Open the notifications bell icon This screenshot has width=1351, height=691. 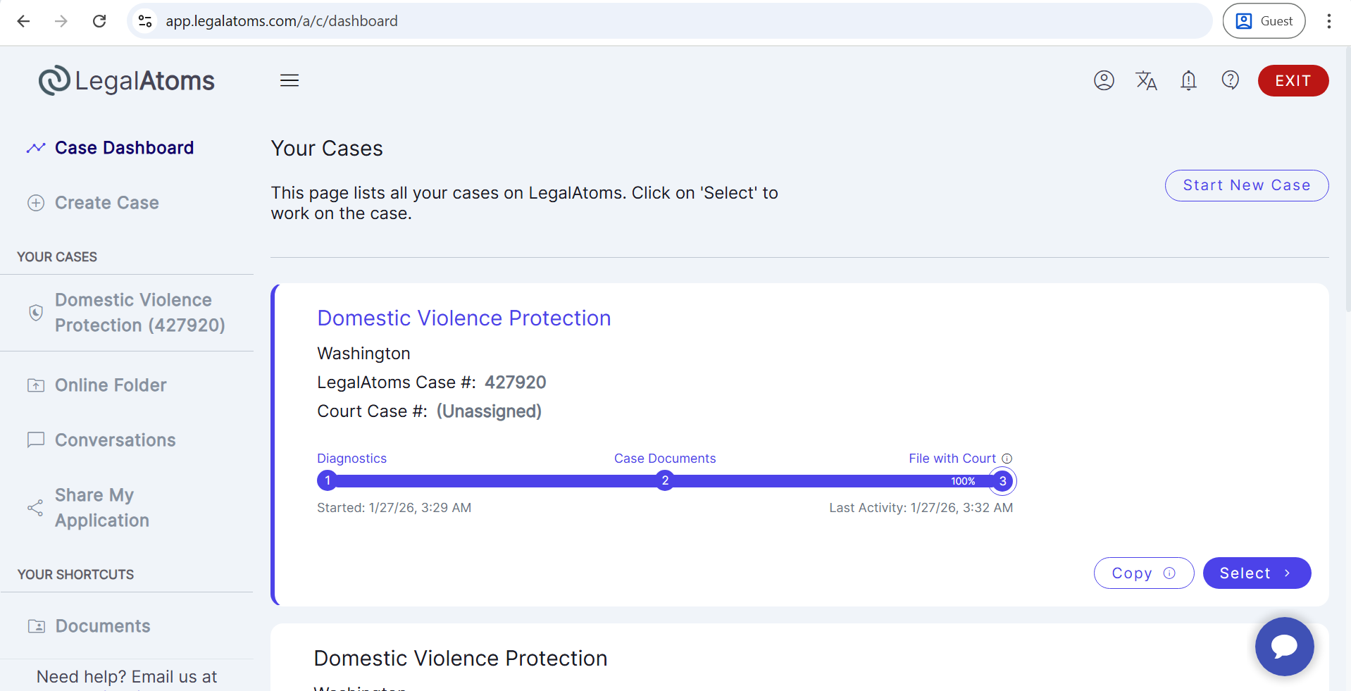(x=1188, y=80)
